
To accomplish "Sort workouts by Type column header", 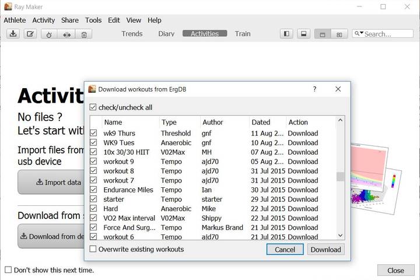I will 180,122.
